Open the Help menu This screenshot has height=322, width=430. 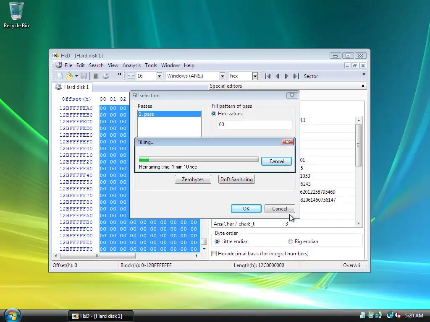(189, 65)
